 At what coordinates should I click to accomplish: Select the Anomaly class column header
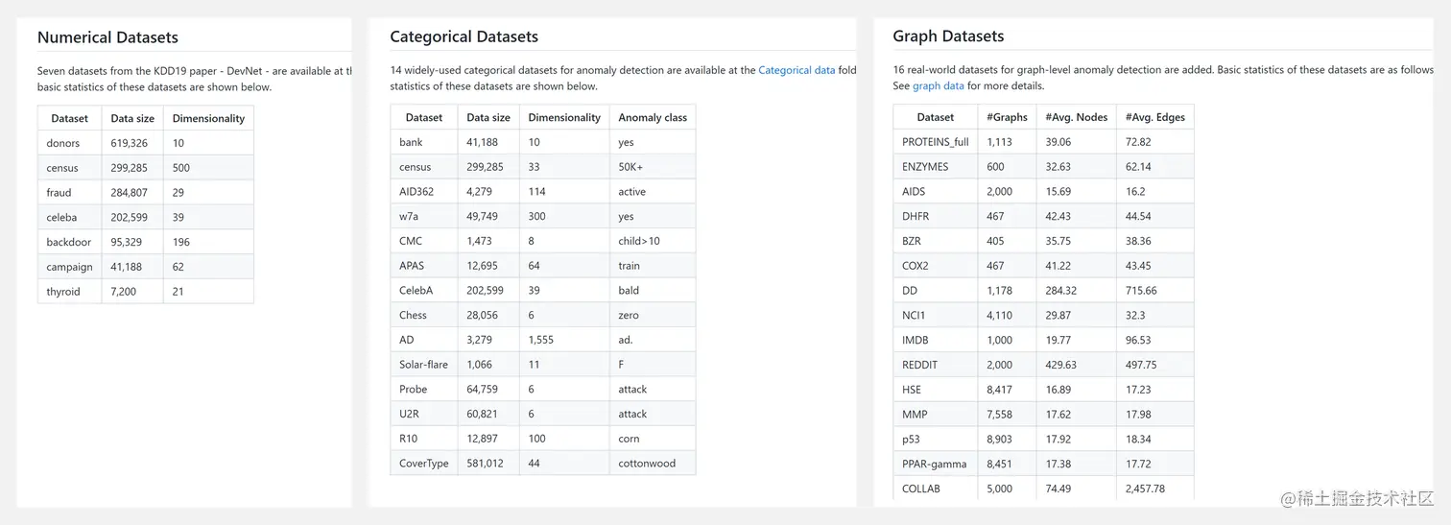(653, 117)
